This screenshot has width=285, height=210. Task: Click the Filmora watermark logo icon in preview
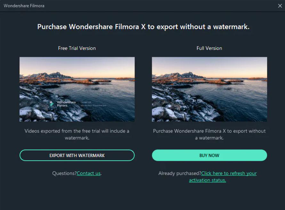[52, 104]
